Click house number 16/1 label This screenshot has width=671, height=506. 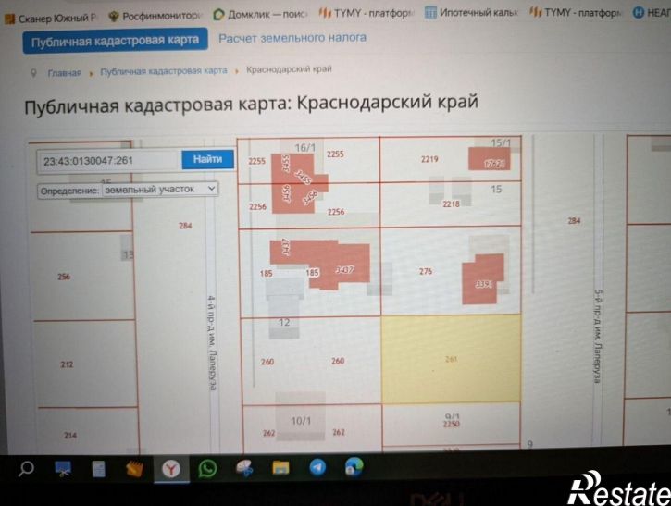click(305, 148)
